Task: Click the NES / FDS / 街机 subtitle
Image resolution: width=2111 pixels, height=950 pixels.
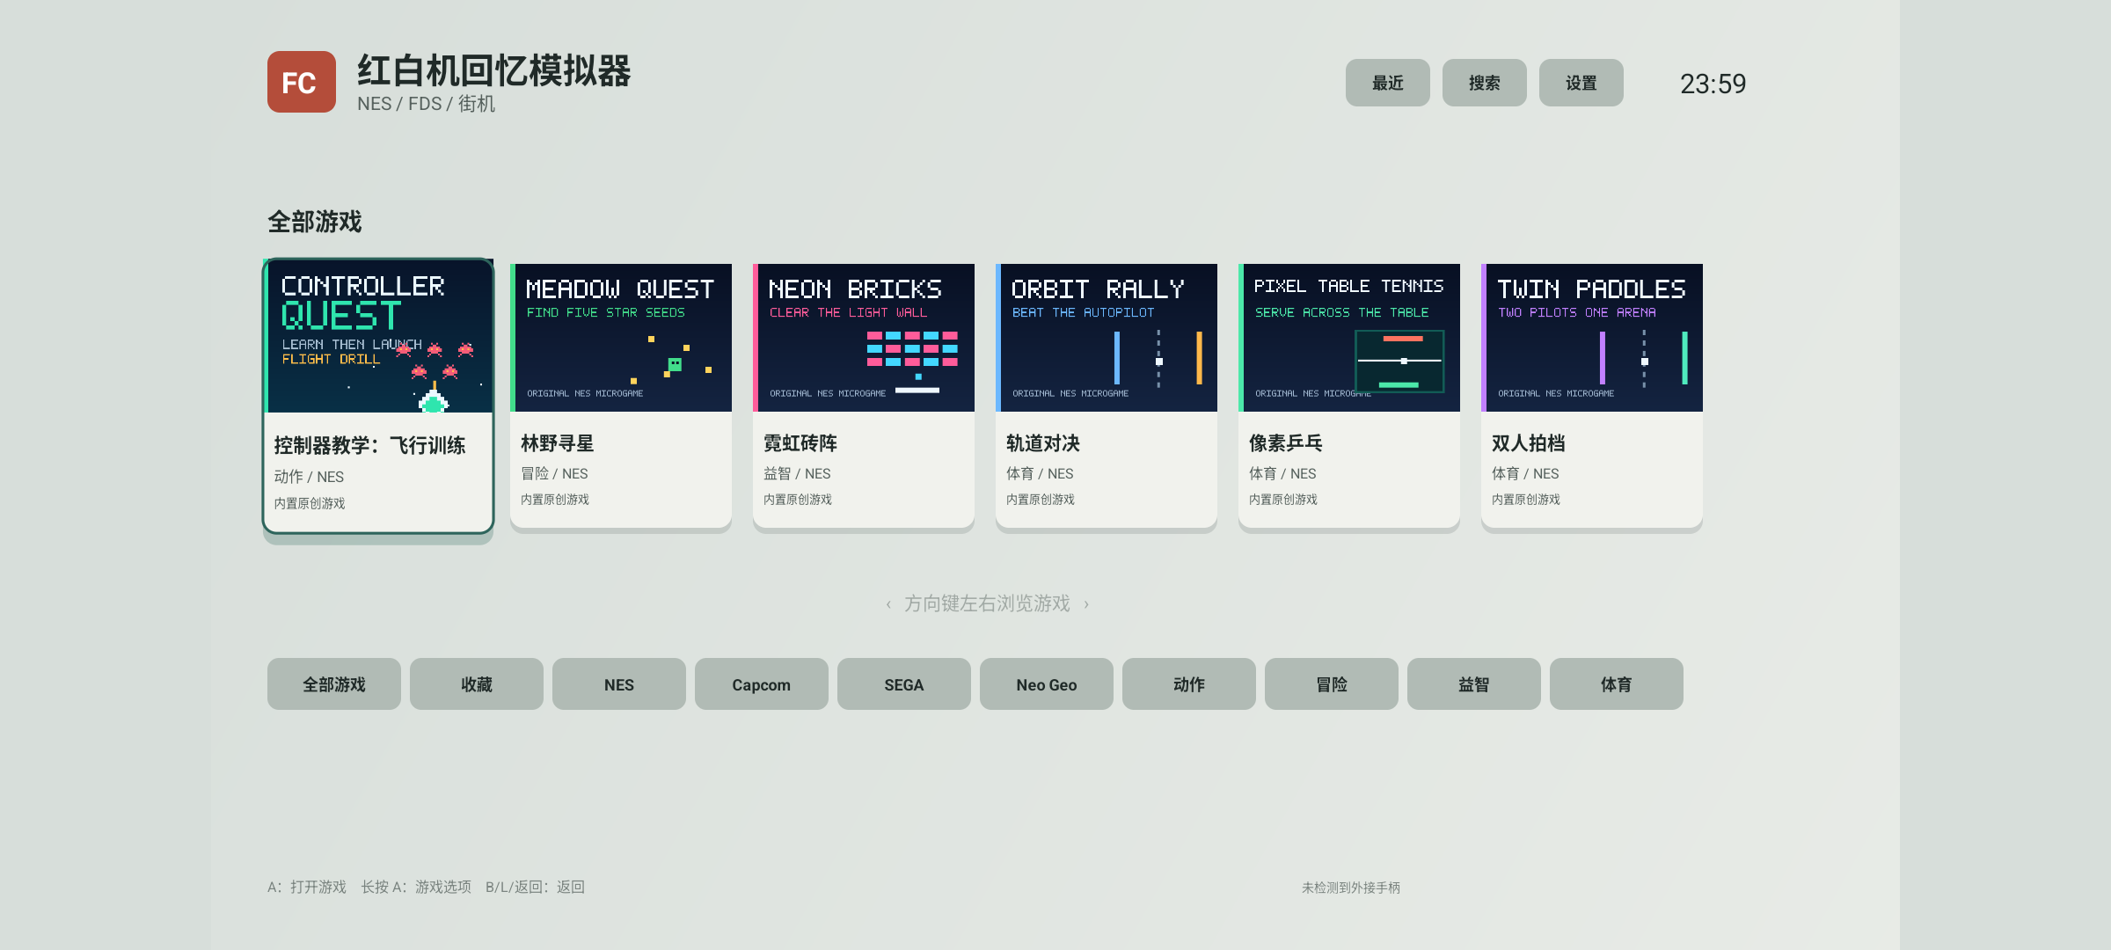Action: 426,104
